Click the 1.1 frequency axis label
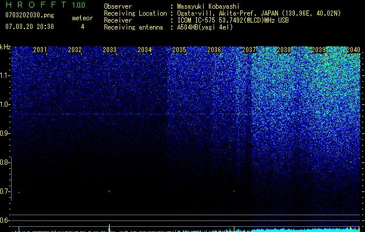The image size is (365, 232). click(x=5, y=75)
